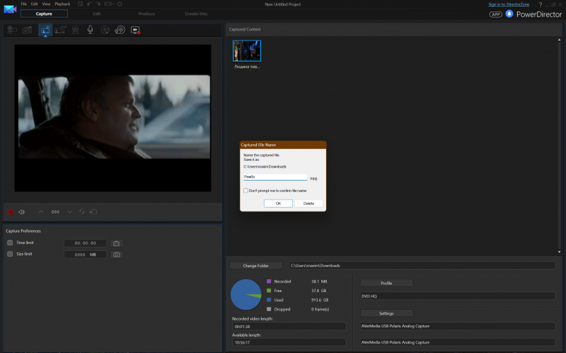The height and width of the screenshot is (353, 566).
Task: Click the channel up chevron
Action: (x=41, y=212)
